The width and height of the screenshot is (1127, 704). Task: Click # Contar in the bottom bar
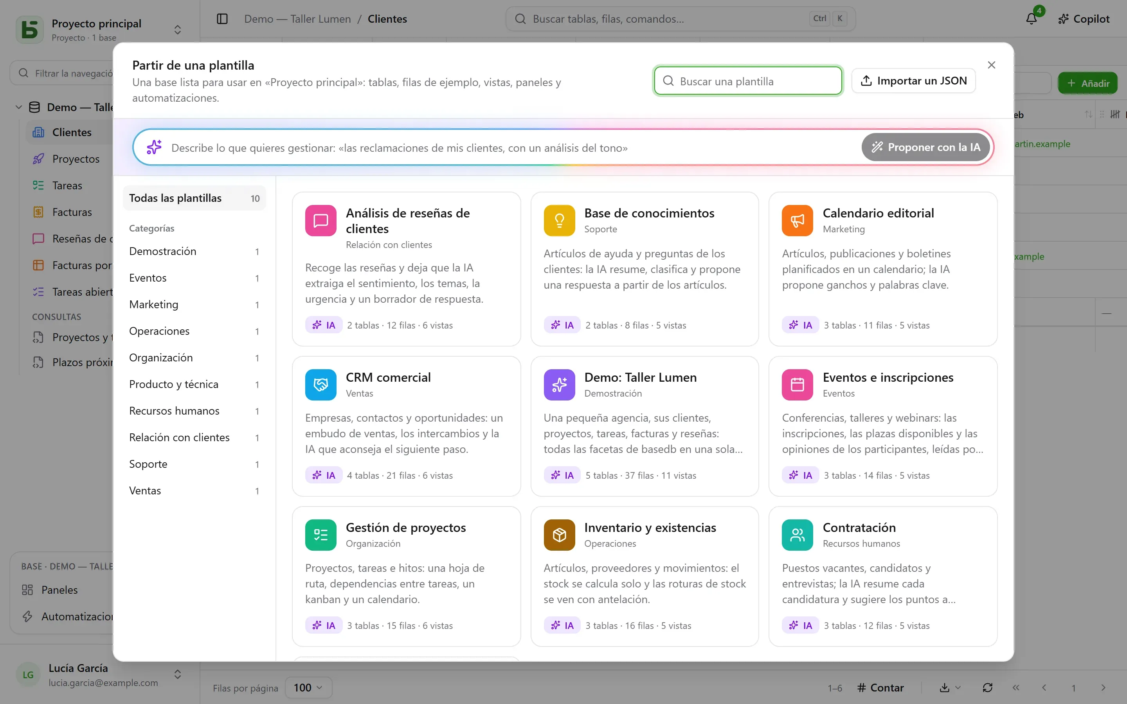coord(880,688)
